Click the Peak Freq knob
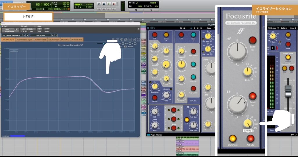 pyautogui.click(x=193, y=125)
